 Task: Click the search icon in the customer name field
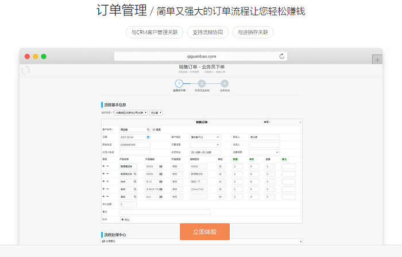pos(148,130)
